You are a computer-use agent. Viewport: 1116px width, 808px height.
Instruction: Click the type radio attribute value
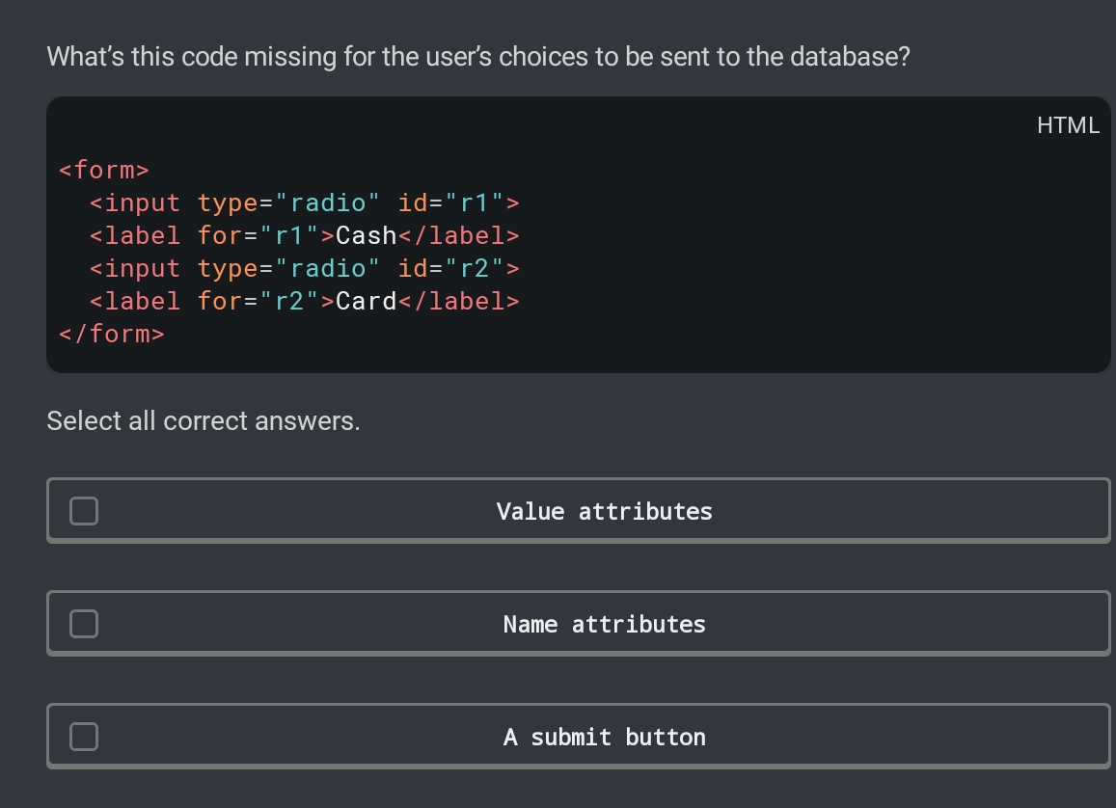tap(330, 202)
